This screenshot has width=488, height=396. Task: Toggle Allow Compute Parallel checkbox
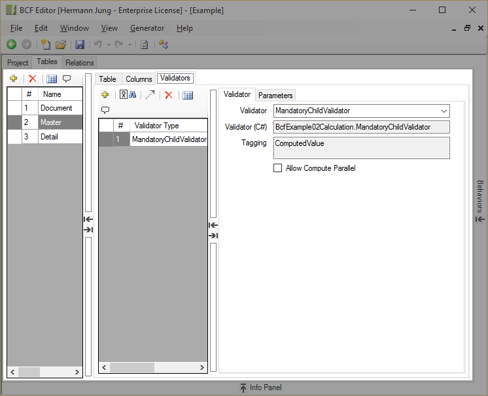277,168
